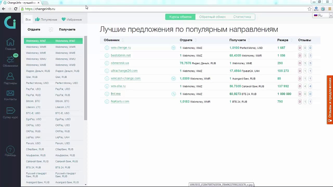This screenshot has height=187, width=333.
Task: Open the Отзывы и предложения side tab
Action: click(330, 100)
